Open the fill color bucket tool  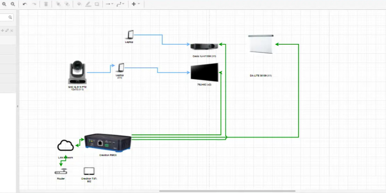79,4
